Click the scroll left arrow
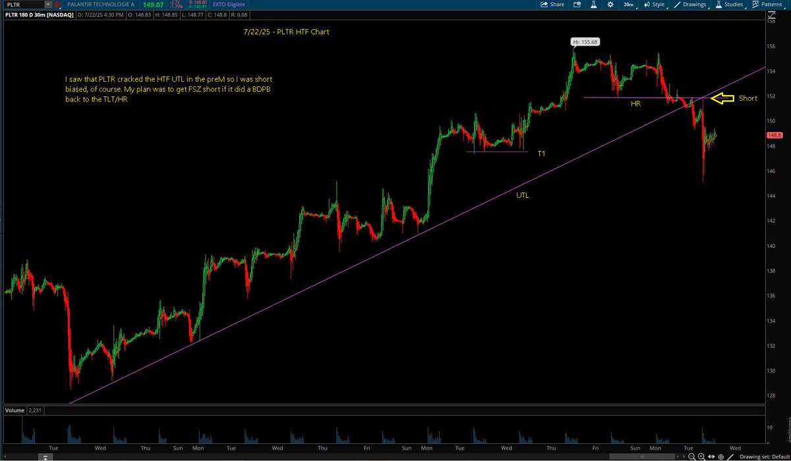 (678, 456)
